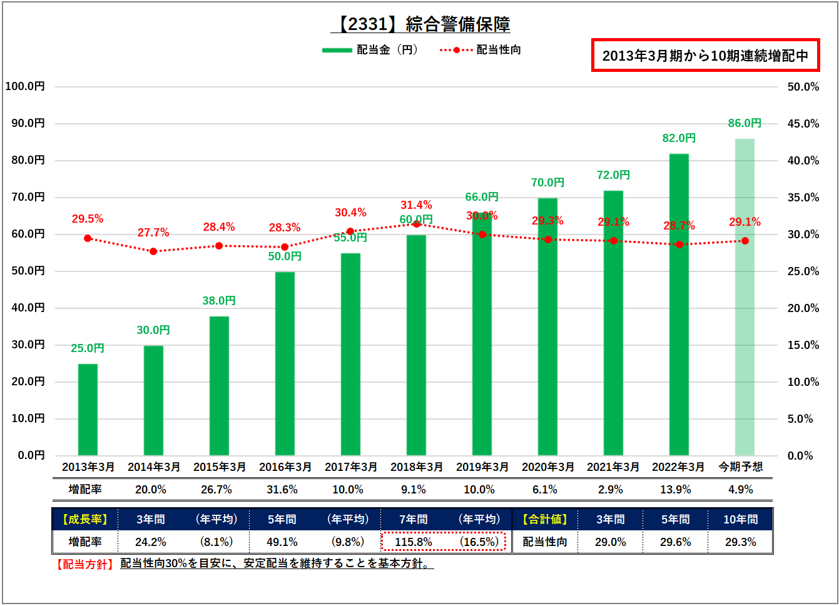Click the x-axis label 2014年3月
The width and height of the screenshot is (839, 606).
(x=154, y=467)
